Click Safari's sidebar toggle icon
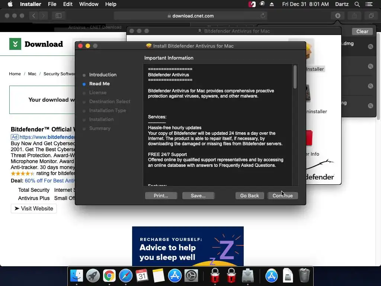381x286 pixels. pyautogui.click(x=58, y=16)
